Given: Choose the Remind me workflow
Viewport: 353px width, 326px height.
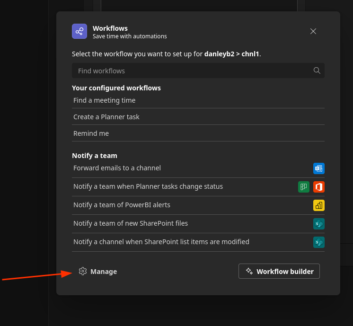Looking at the screenshot, I should (91, 133).
